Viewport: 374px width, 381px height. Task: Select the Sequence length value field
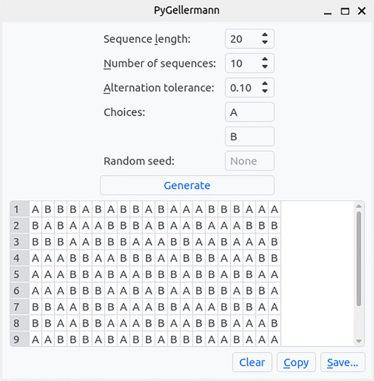(x=243, y=39)
